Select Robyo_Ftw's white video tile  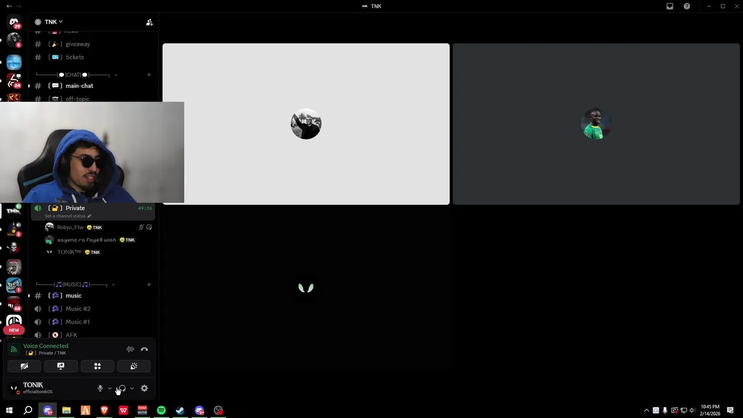click(x=306, y=124)
